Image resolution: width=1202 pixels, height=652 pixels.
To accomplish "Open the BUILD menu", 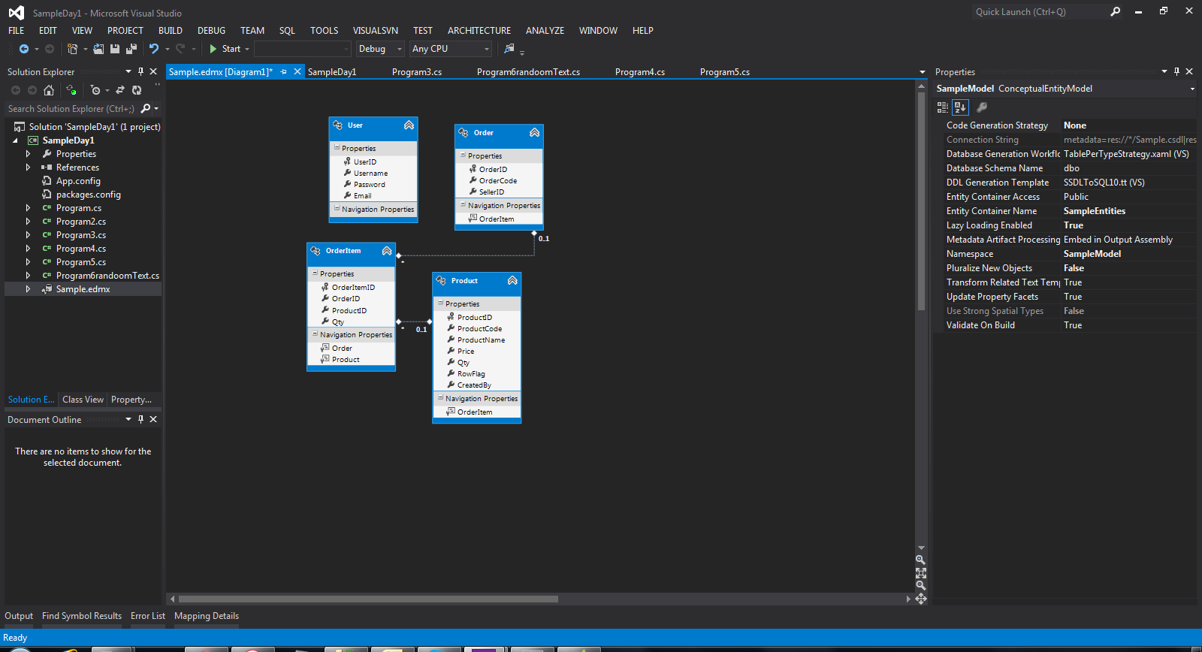I will pos(171,31).
